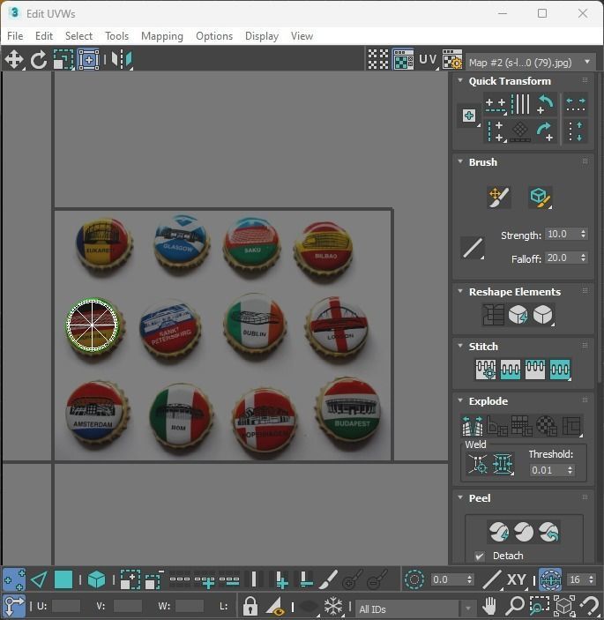The height and width of the screenshot is (620, 604).
Task: Click Space Vertically icon
Action: pos(576,131)
